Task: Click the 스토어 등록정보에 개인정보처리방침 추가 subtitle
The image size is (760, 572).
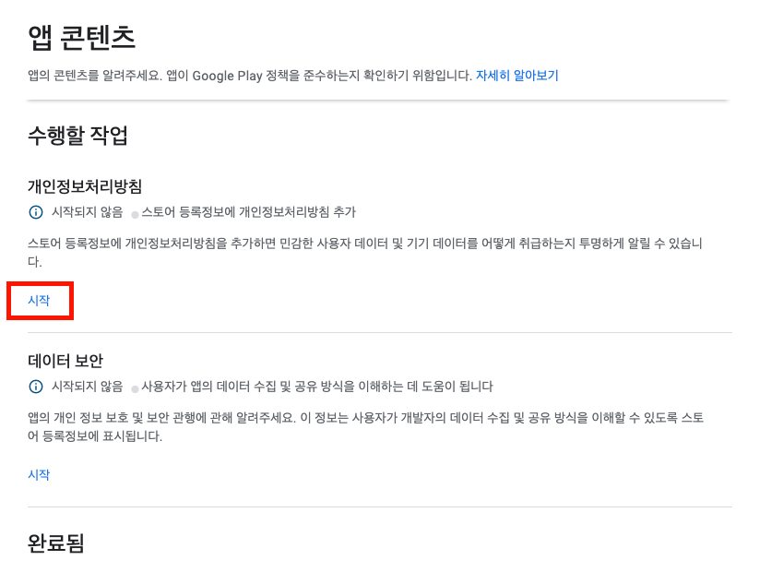Action: point(249,212)
